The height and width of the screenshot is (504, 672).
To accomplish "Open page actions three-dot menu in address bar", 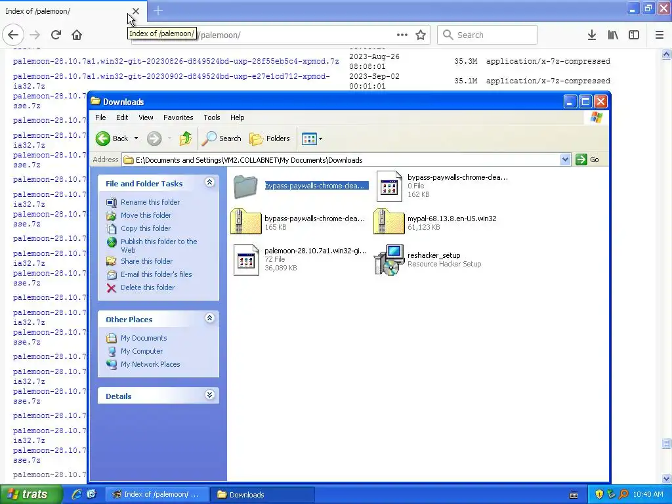I will [402, 35].
